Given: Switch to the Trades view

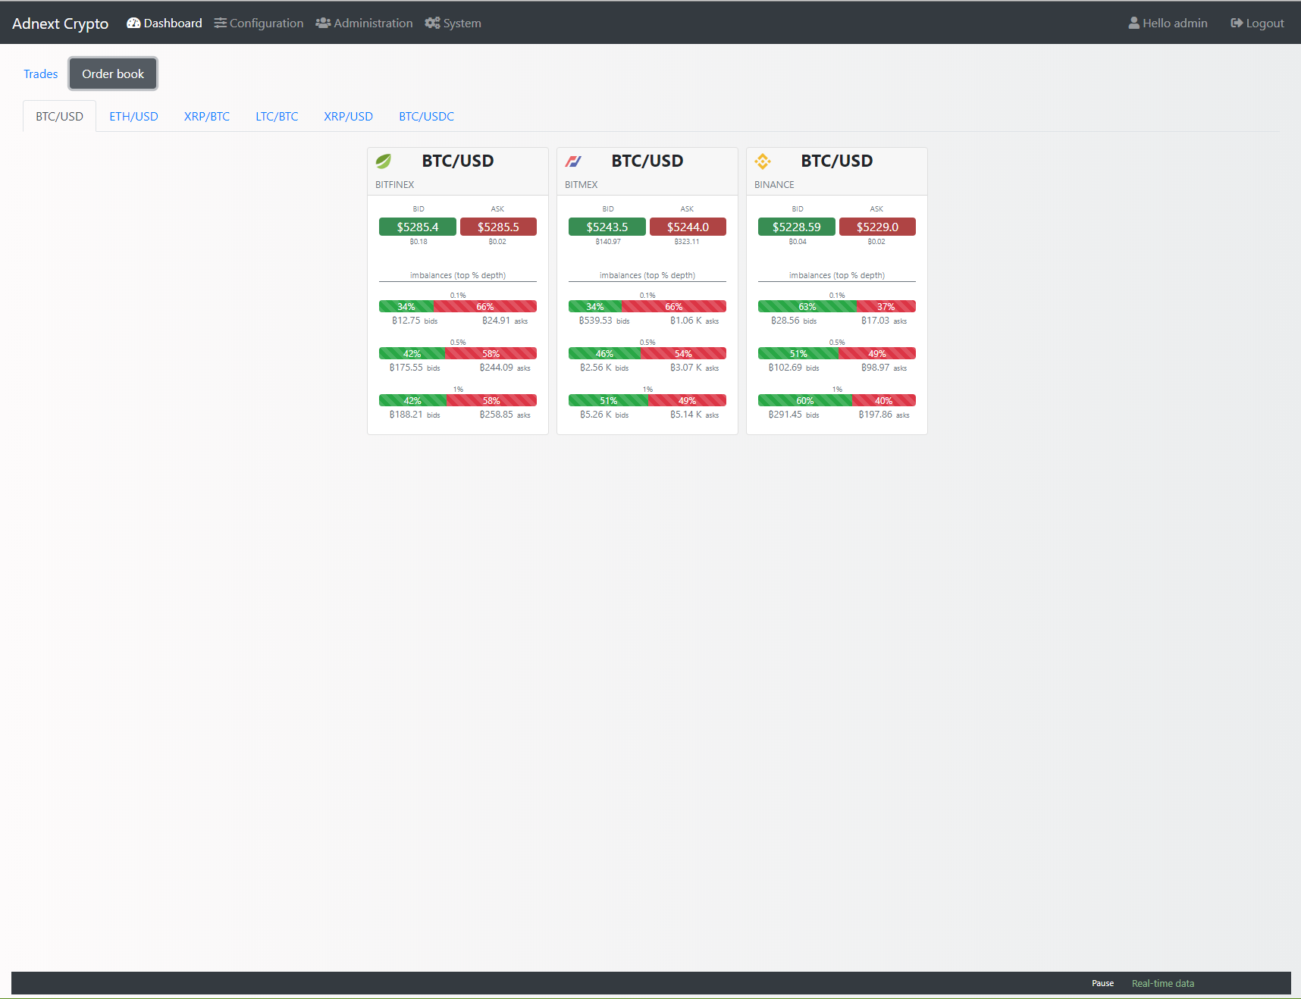Looking at the screenshot, I should 41,74.
